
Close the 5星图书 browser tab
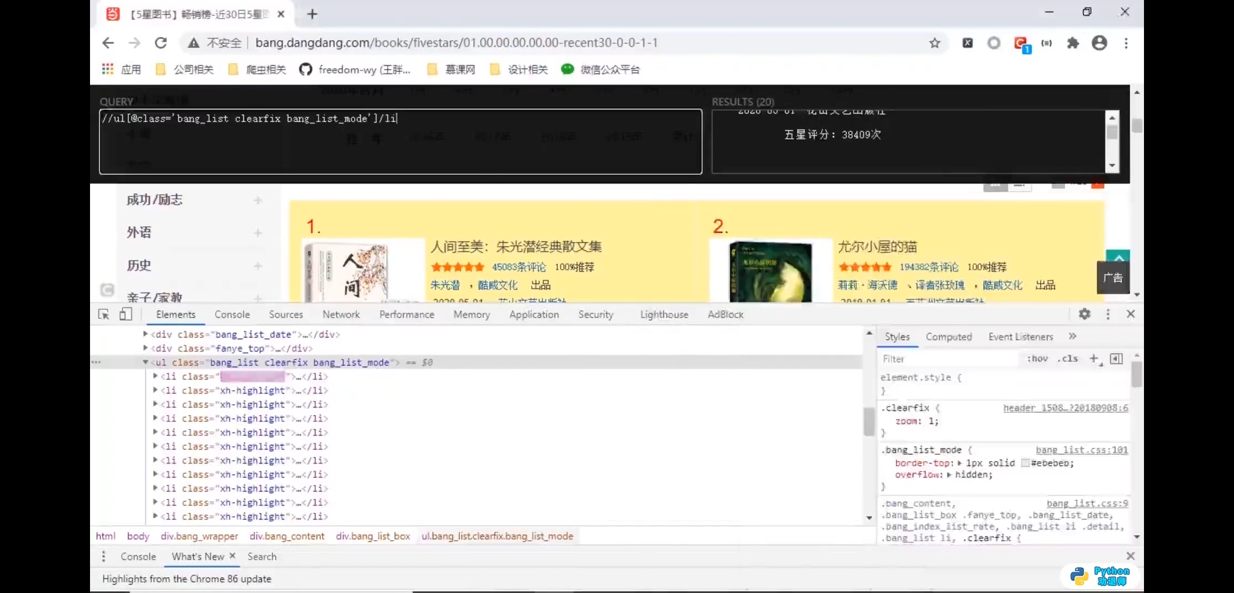(x=281, y=14)
